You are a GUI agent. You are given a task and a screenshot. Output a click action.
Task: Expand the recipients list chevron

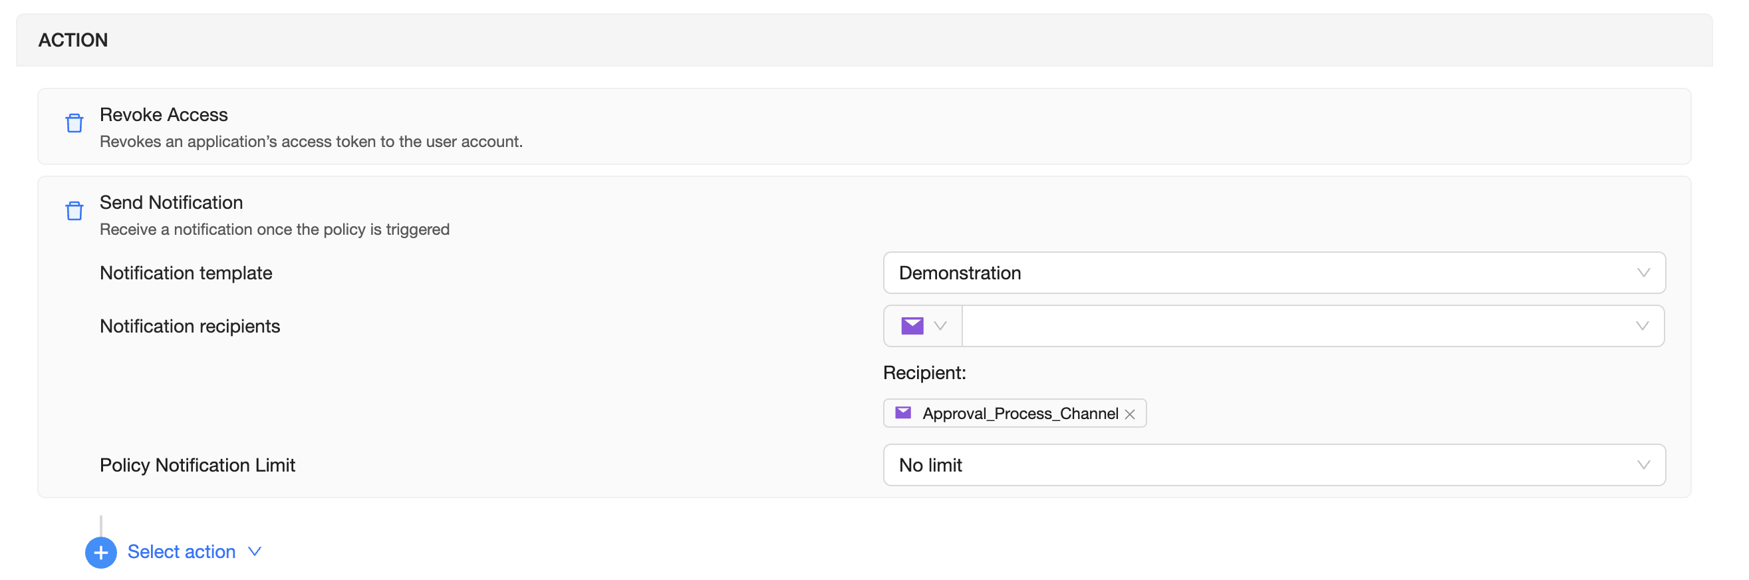click(1642, 326)
